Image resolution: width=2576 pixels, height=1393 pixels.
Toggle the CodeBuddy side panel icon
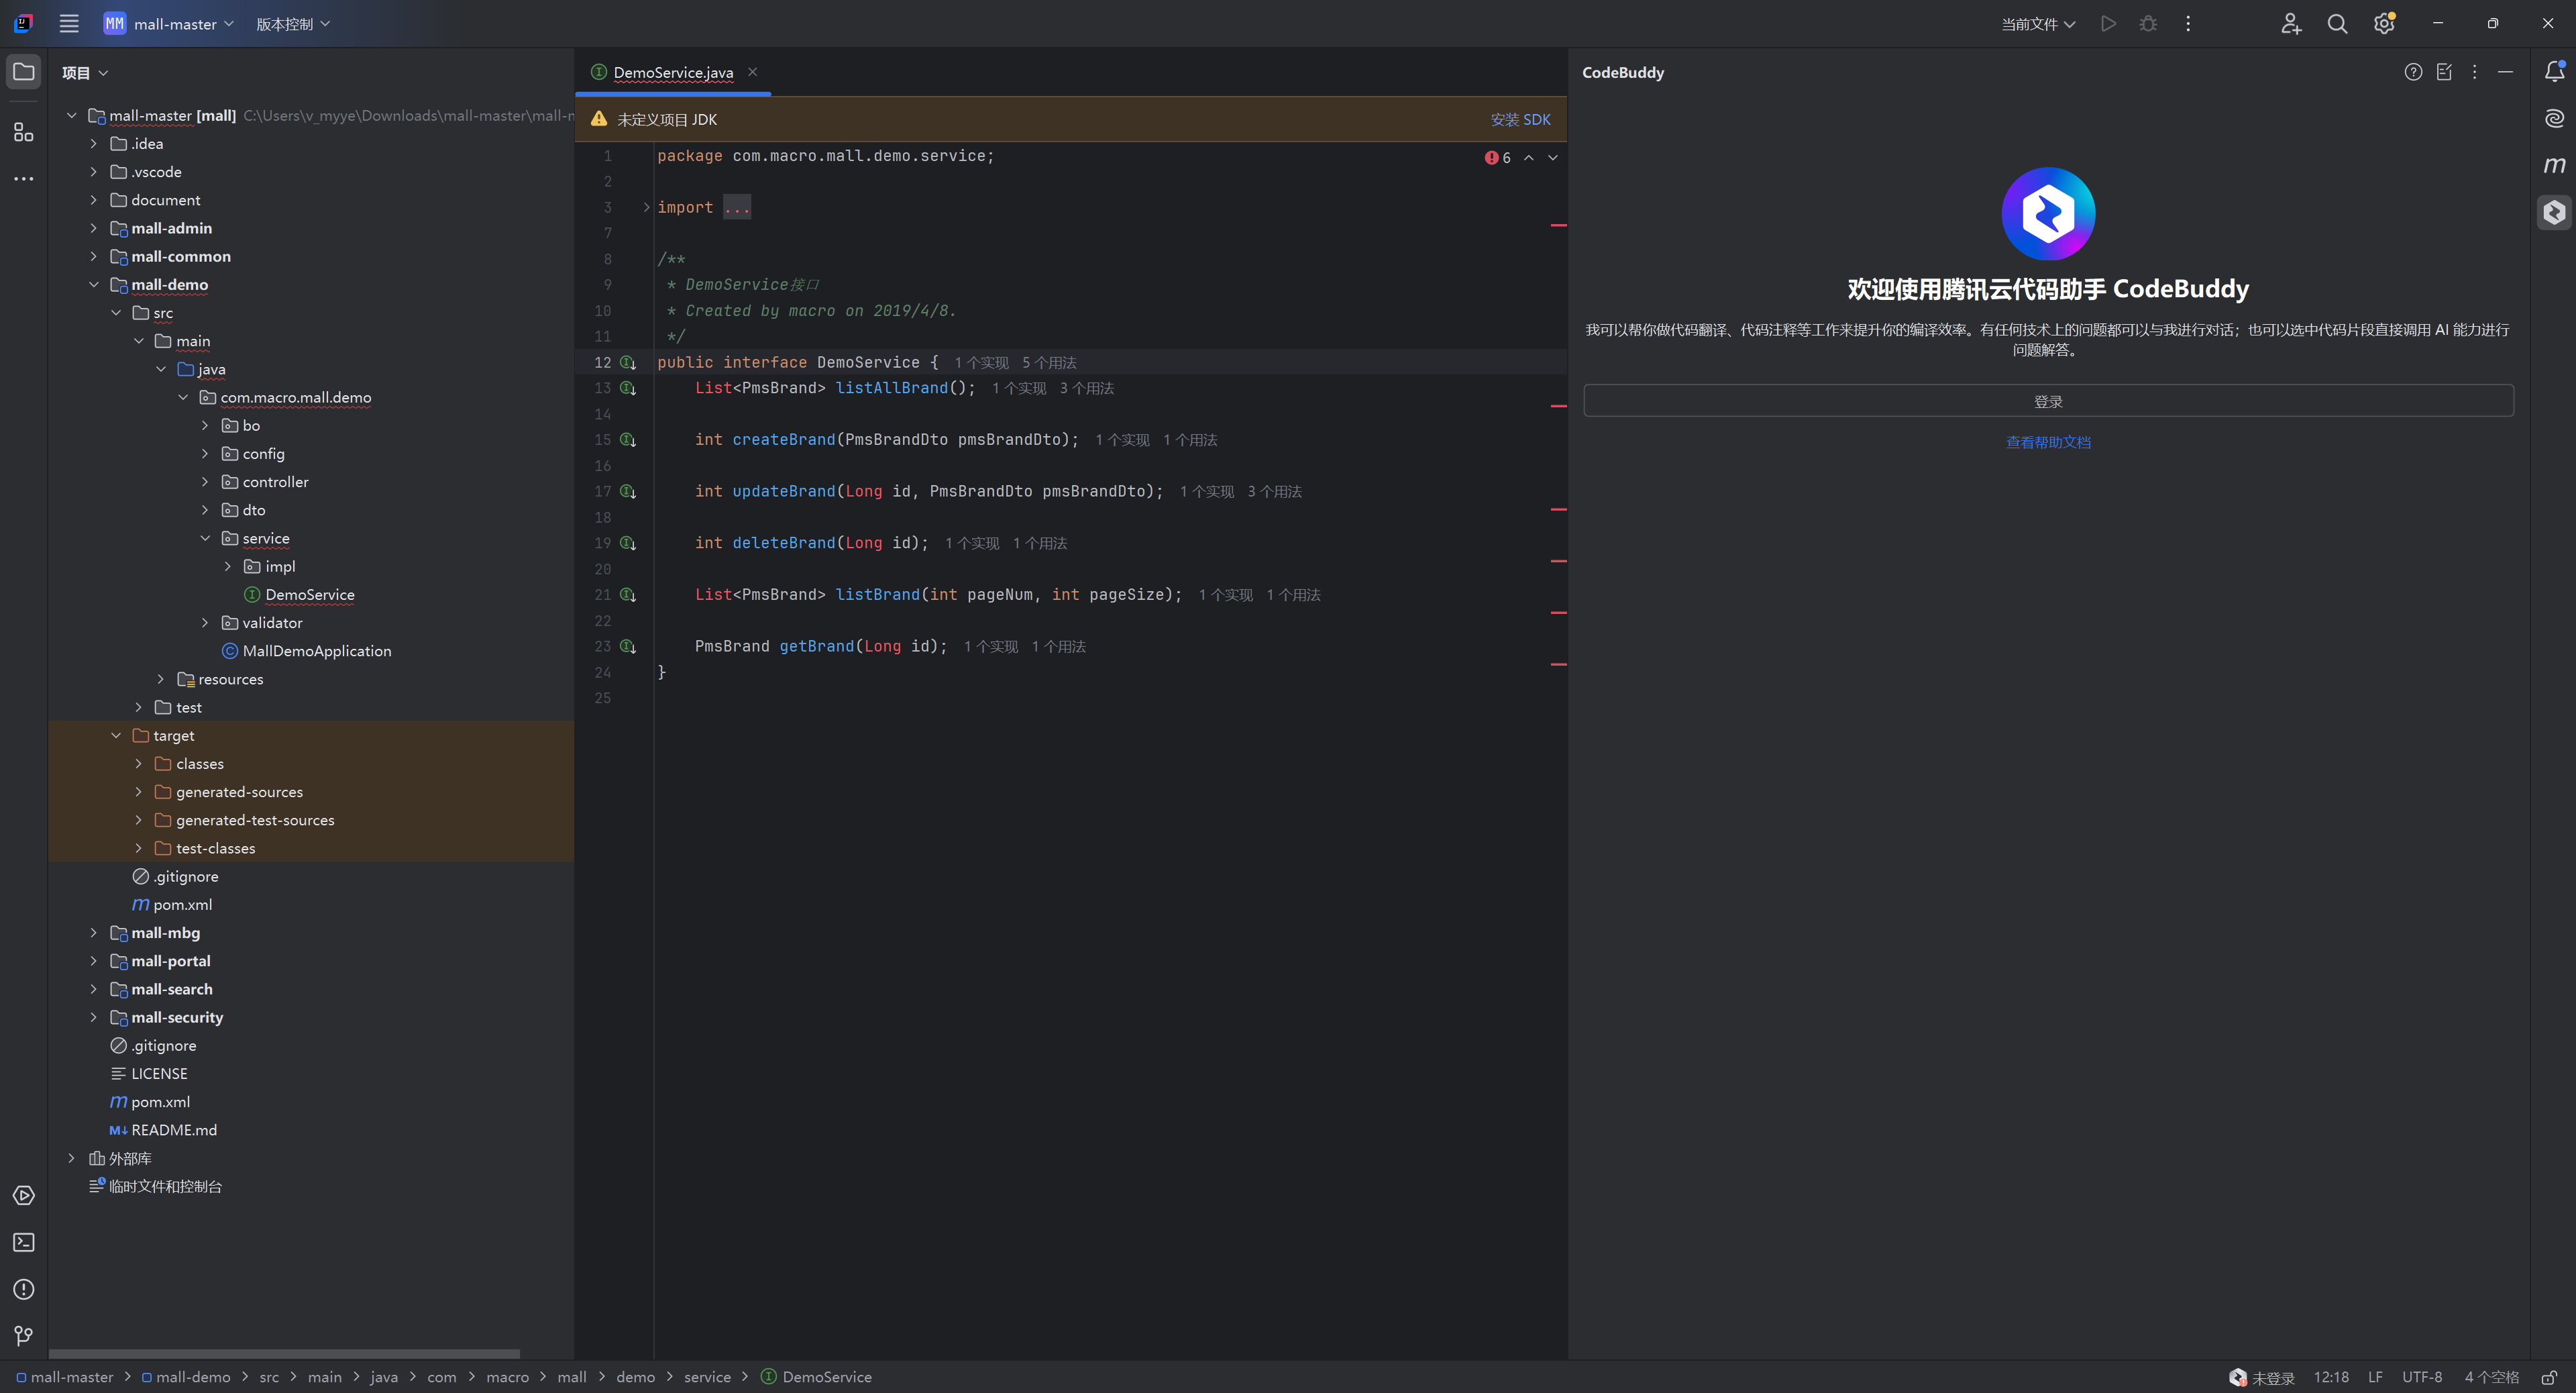2554,212
